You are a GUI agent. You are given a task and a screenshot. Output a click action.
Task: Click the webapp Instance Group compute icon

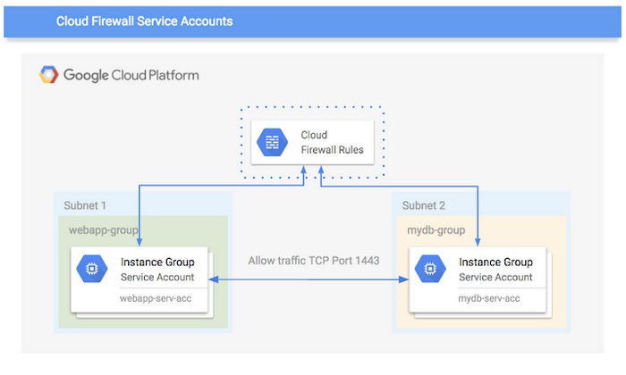[x=92, y=269]
